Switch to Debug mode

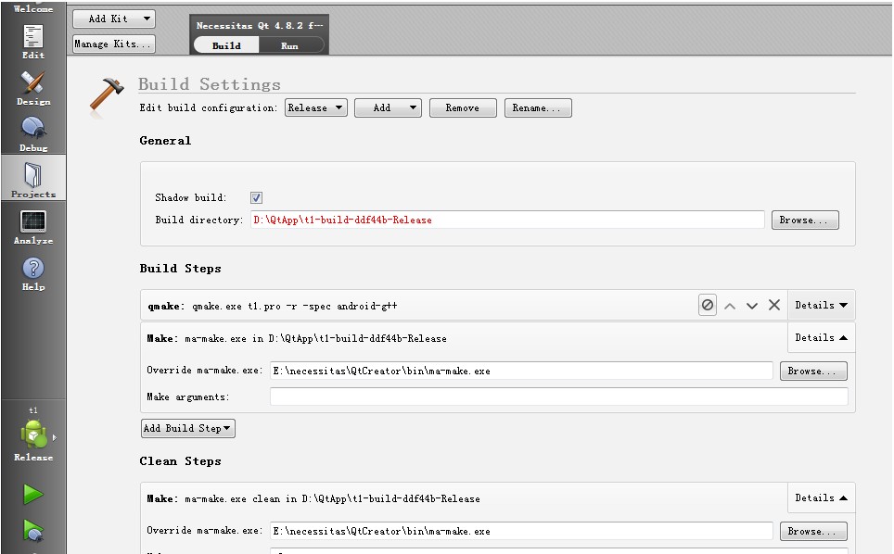pos(33,133)
